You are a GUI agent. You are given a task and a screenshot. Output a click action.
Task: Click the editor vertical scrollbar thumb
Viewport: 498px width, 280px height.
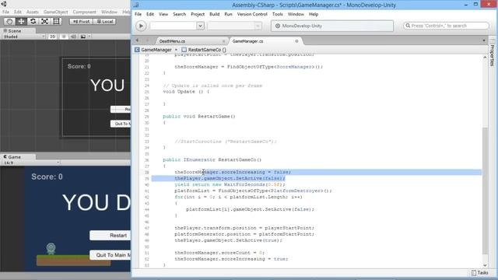[485, 191]
